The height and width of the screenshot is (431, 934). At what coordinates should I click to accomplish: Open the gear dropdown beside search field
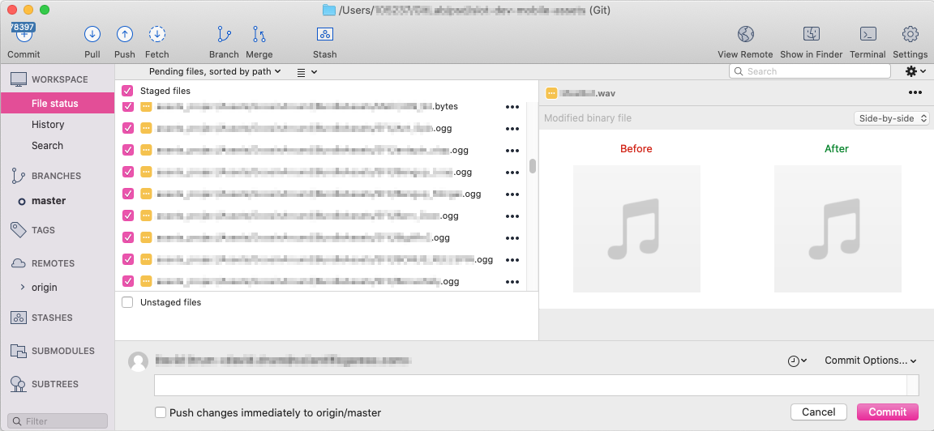(x=916, y=71)
